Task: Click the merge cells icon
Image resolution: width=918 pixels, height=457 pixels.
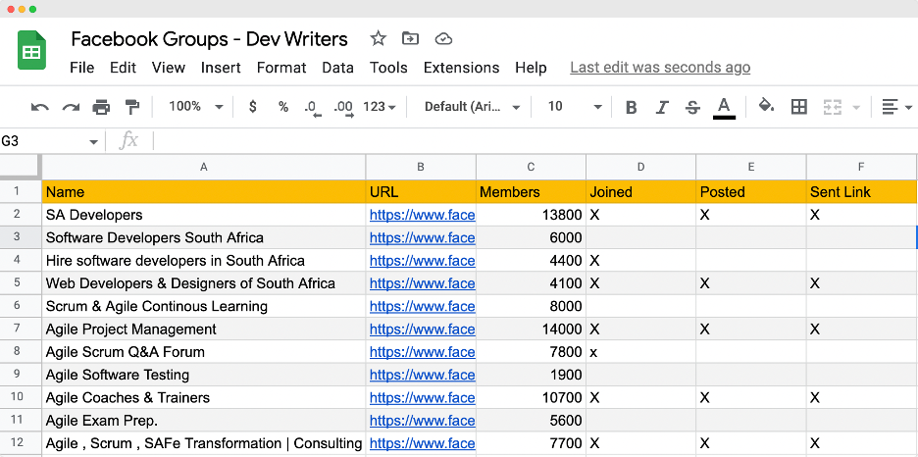Action: [832, 107]
